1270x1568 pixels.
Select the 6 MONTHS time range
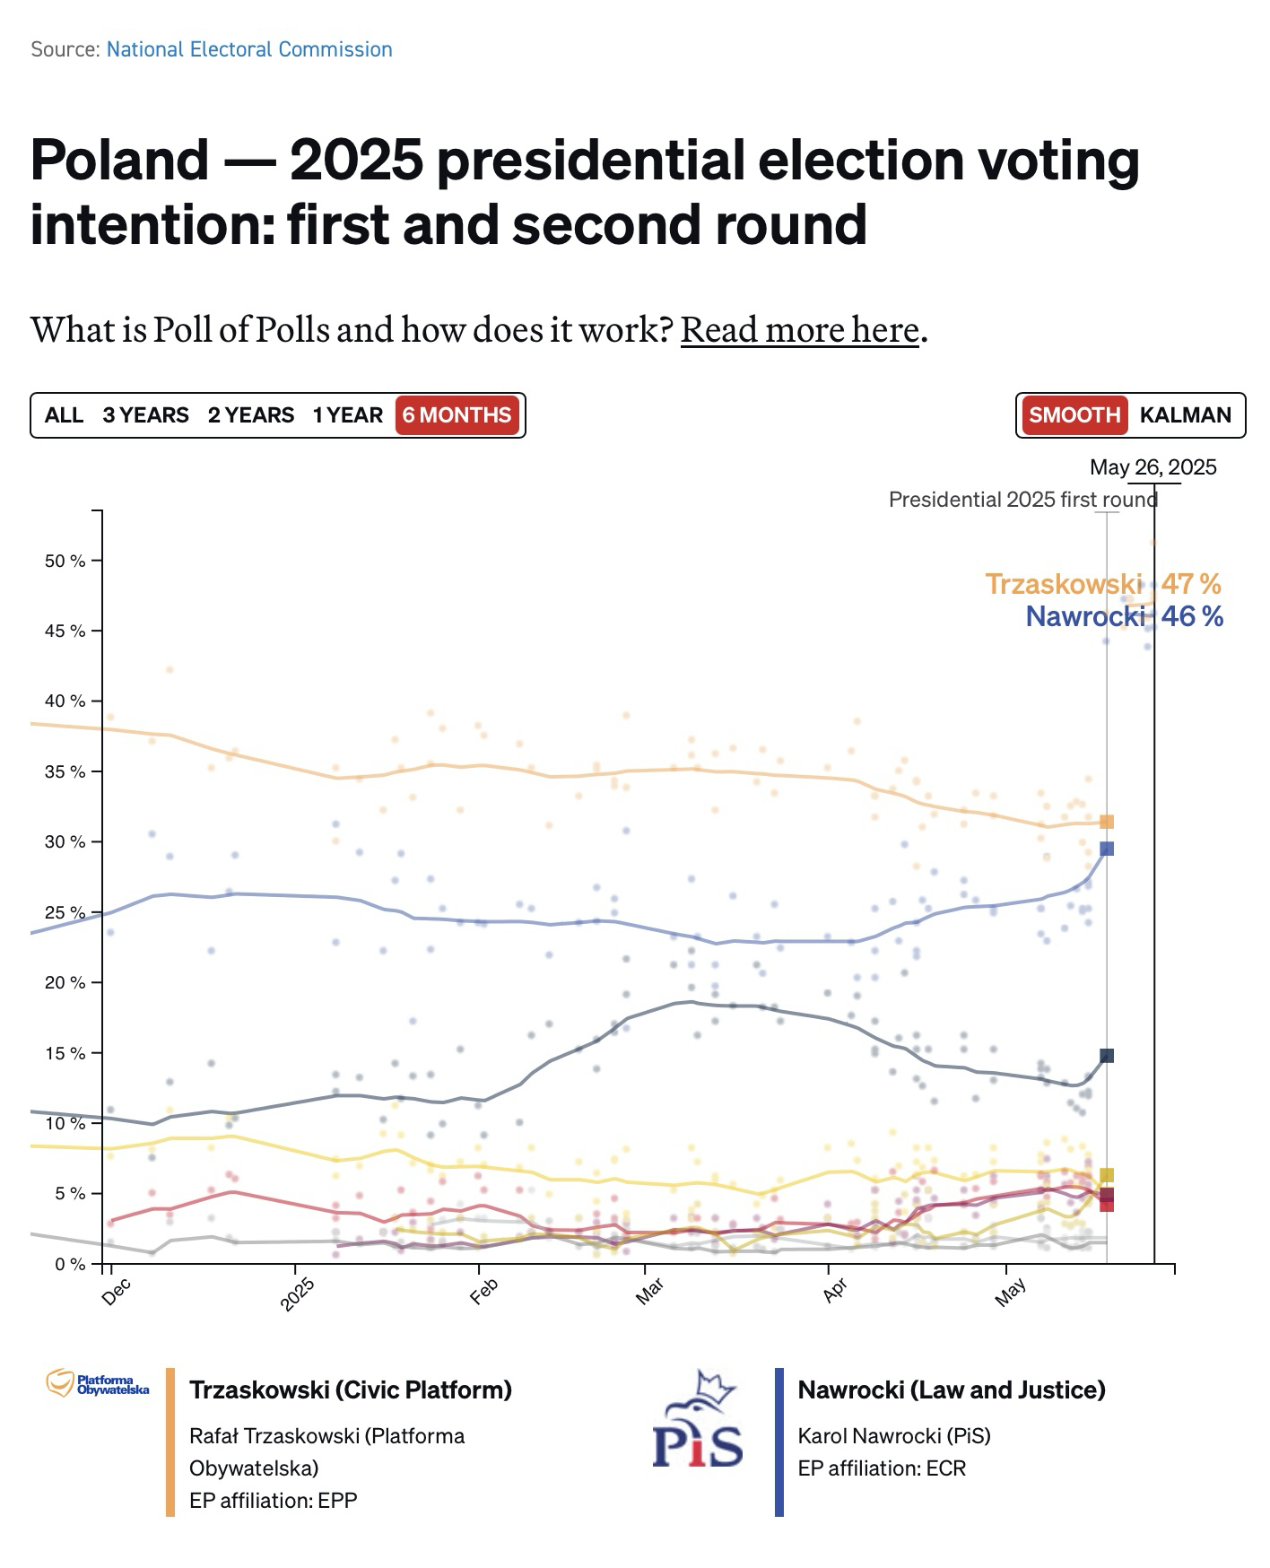click(457, 415)
